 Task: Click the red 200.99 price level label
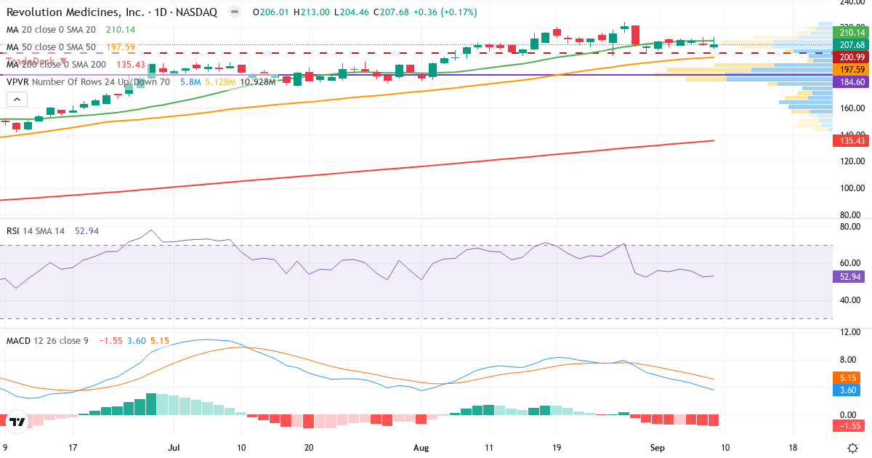tap(851, 57)
